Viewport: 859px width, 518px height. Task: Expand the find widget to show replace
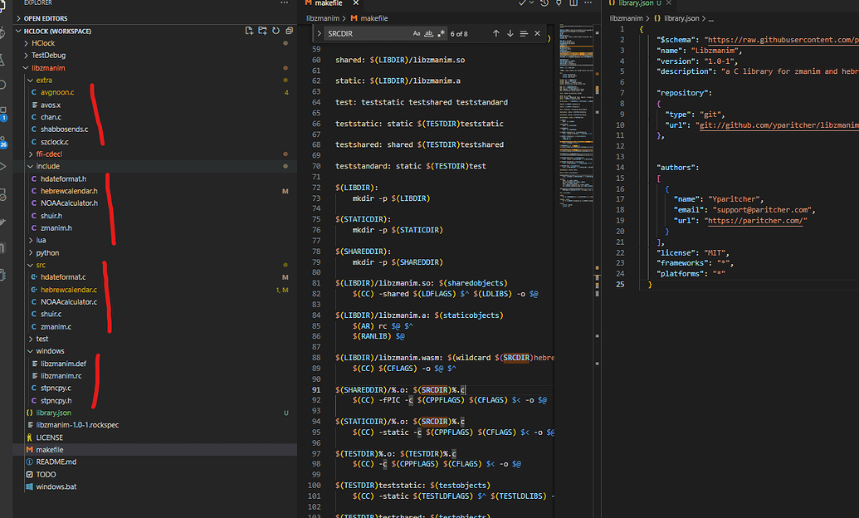pos(320,33)
